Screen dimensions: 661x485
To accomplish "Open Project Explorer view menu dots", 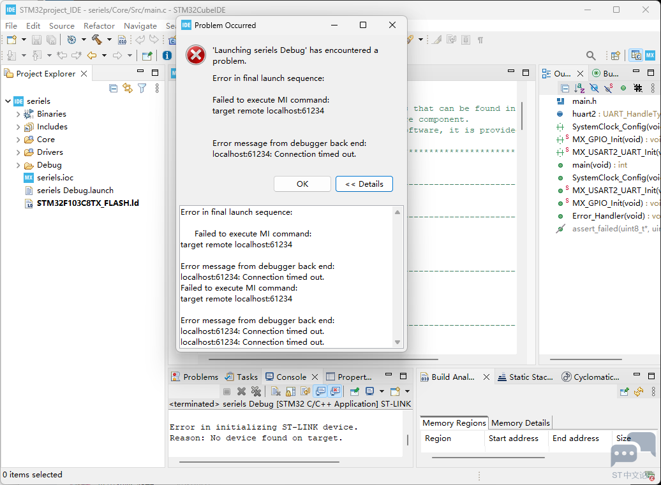I will point(157,88).
